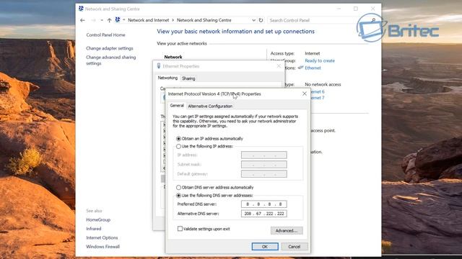Click the Control Panel icon in address bar
This screenshot has height=259, width=462.
[x=118, y=20]
